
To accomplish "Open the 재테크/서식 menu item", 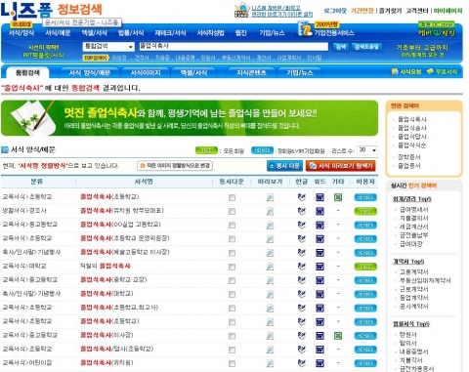I will (170, 33).
